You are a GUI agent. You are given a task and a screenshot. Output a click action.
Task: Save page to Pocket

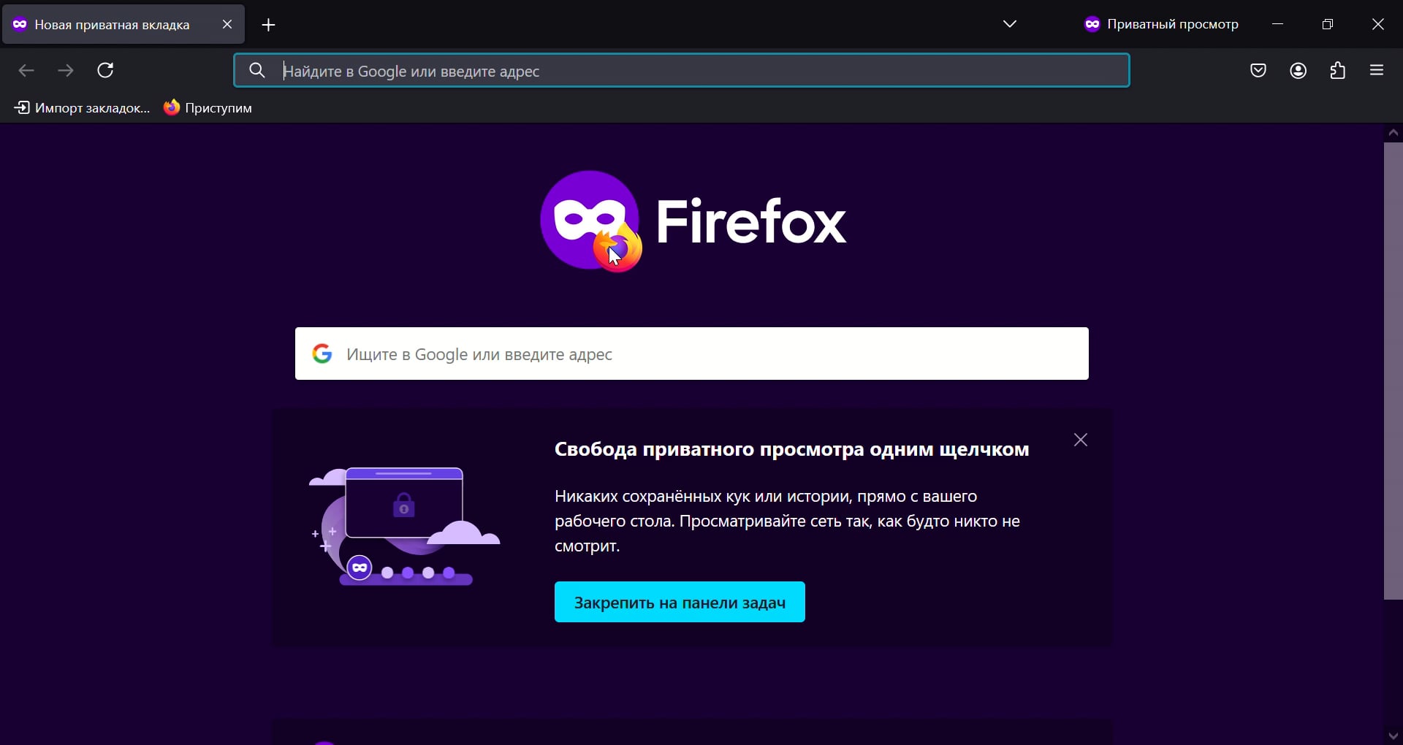click(x=1258, y=70)
